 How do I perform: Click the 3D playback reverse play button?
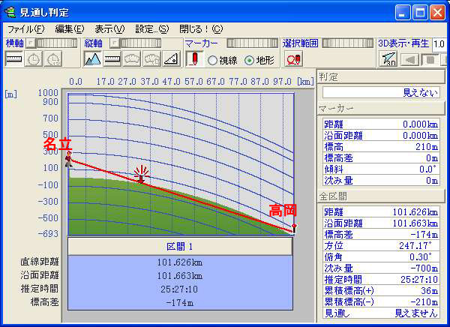[x=409, y=60]
